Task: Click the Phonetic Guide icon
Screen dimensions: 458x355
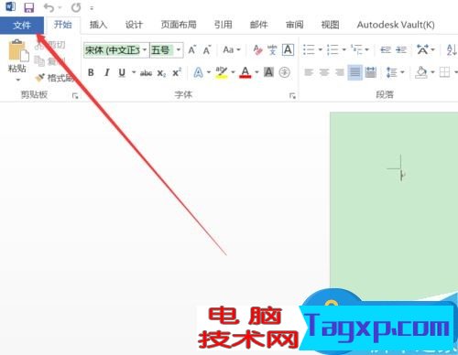Action: 272,50
